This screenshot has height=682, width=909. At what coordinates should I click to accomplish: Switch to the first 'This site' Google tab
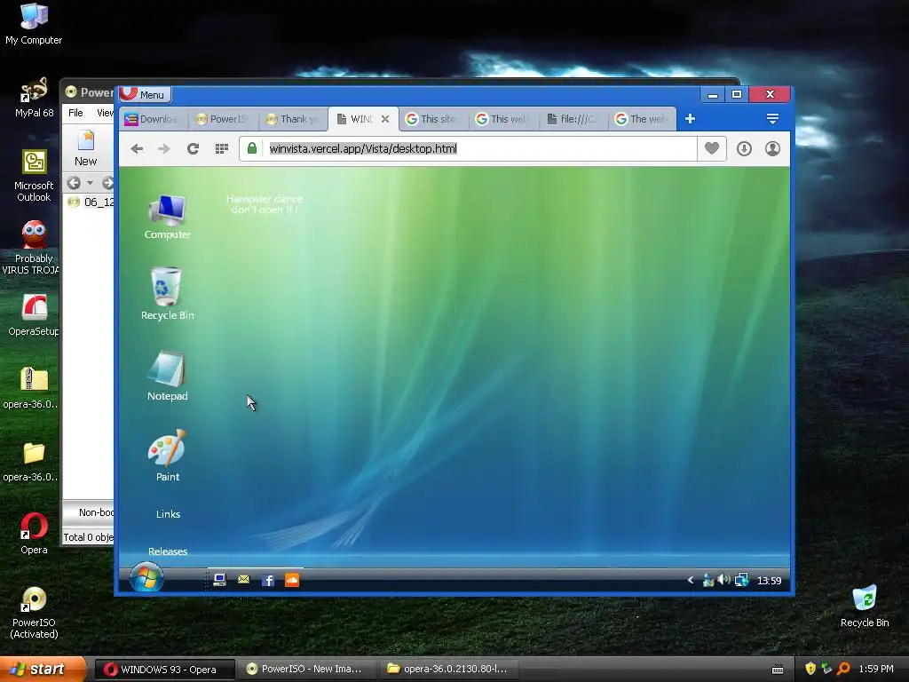click(433, 119)
